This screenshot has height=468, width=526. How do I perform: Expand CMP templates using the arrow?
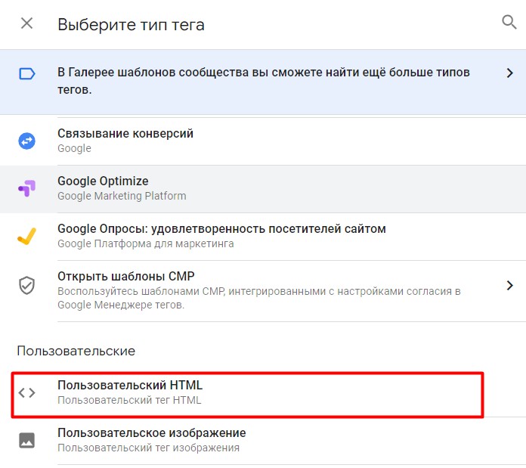tap(509, 285)
